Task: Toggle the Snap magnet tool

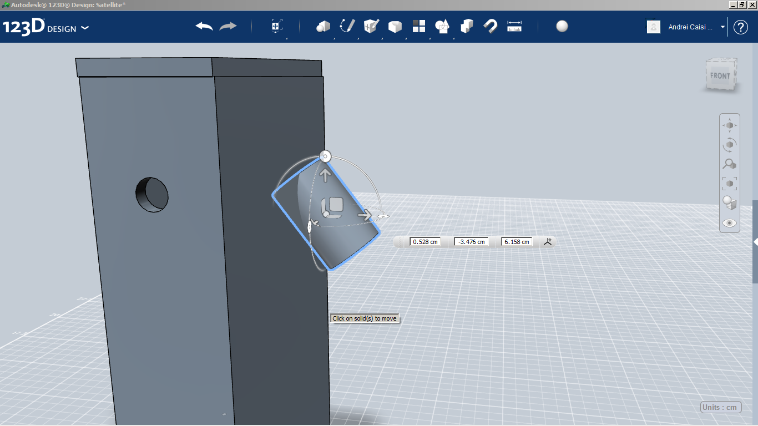Action: pos(491,26)
